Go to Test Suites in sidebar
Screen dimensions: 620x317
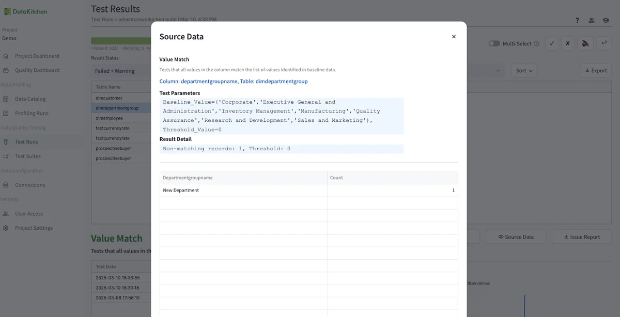coord(28,156)
